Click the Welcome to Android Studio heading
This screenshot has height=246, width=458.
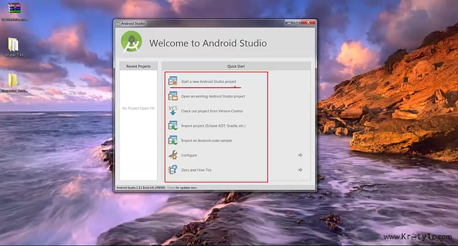click(208, 43)
